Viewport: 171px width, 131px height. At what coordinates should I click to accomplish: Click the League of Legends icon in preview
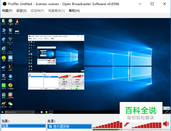[x=10, y=67]
